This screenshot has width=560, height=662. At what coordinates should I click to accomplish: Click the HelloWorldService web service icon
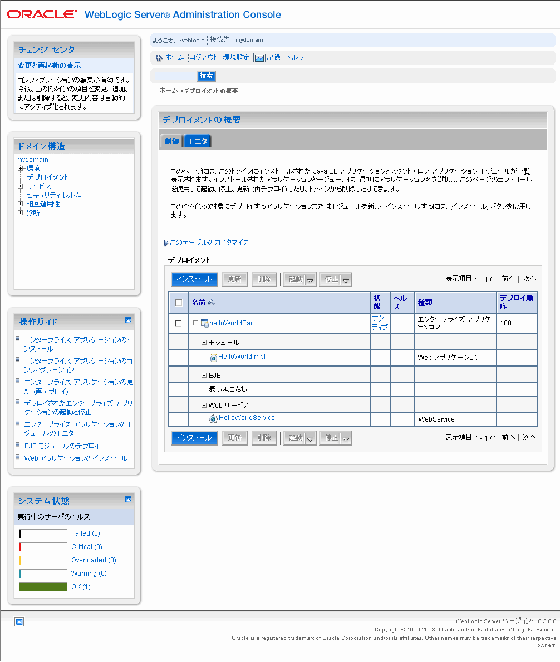(x=213, y=418)
